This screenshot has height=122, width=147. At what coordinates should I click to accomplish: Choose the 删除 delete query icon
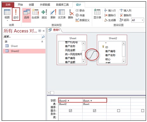pos(70,14)
